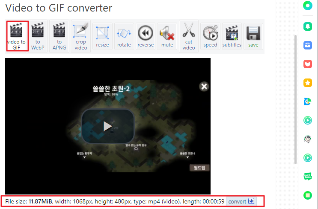Click the reverse video tool
318x209 pixels.
tap(146, 36)
